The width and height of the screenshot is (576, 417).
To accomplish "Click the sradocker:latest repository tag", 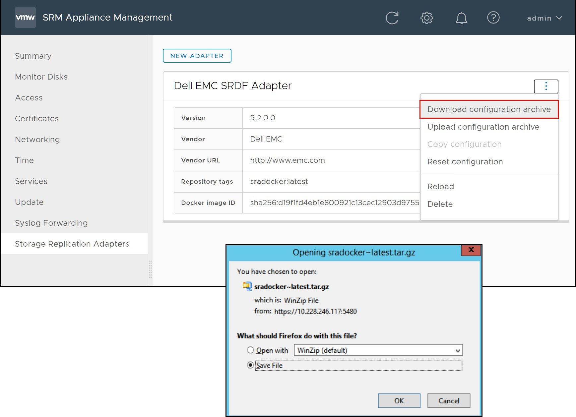I will (279, 182).
